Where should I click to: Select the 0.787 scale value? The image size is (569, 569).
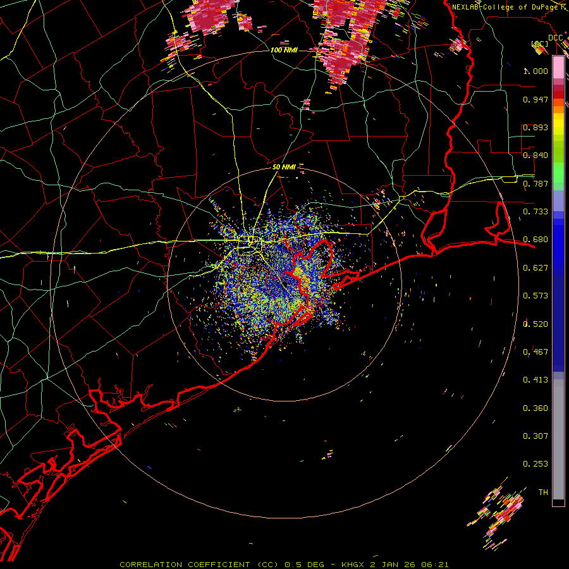coord(535,183)
